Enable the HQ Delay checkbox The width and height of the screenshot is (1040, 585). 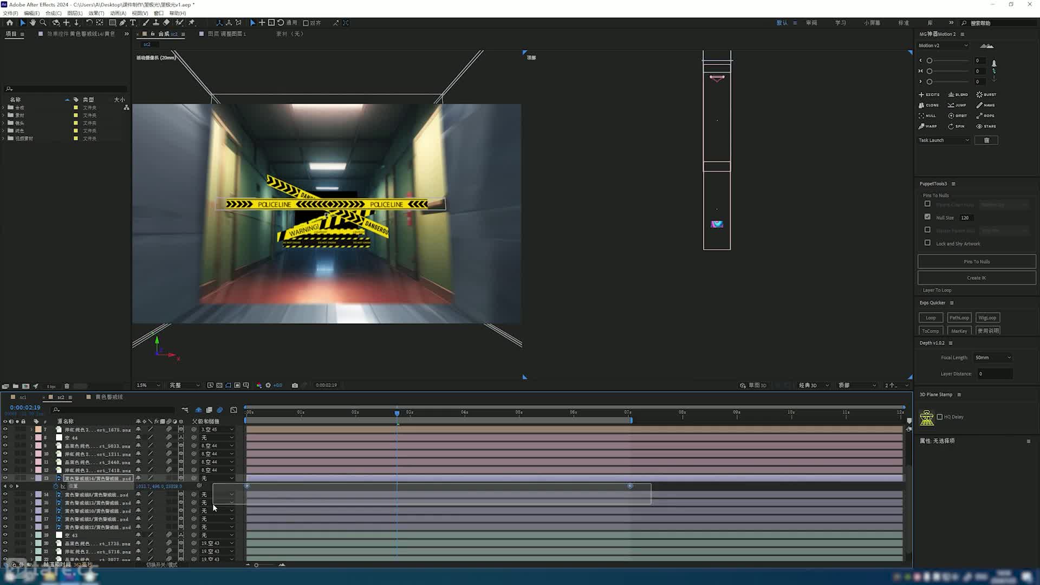940,417
